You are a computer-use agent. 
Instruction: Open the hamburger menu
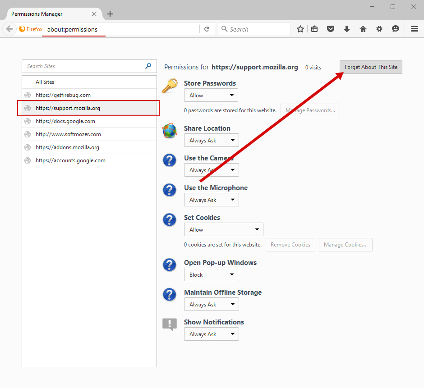click(415, 29)
